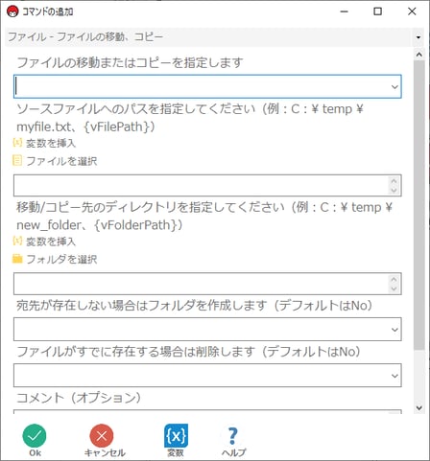The width and height of the screenshot is (430, 461).
Task: Click the vertical scrollbar thumb
Action: tap(419, 205)
